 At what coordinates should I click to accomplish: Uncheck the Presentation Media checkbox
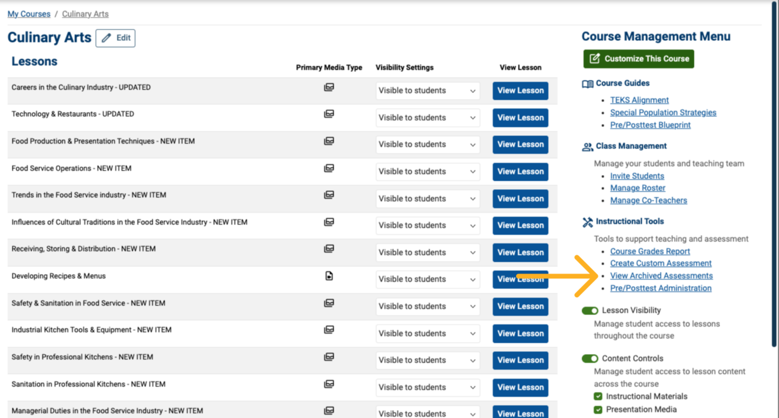[x=598, y=409]
